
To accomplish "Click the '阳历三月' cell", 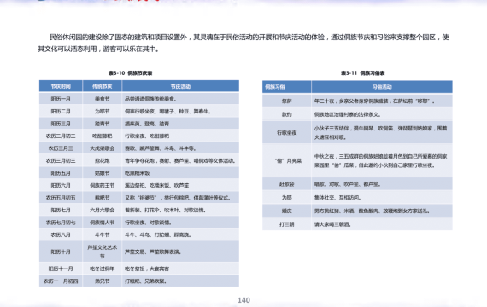I will [61, 124].
